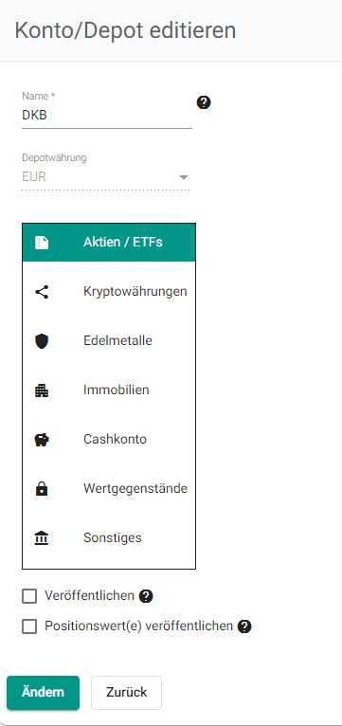Enable the Veröffentlichen checkbox
Viewport: 342px width, 726px height.
(29, 596)
